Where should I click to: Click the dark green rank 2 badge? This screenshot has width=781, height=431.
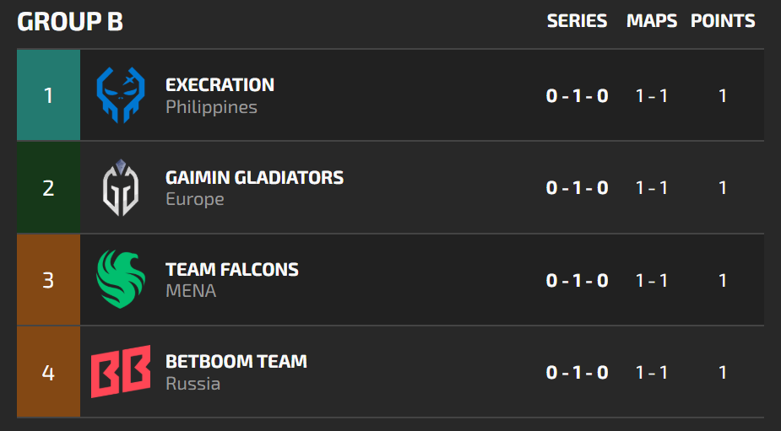tap(48, 187)
